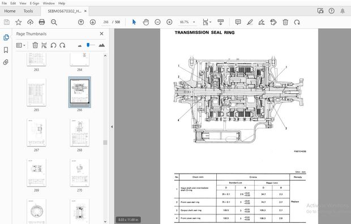Open the View menu
This screenshot has height=224, width=351.
[23, 3]
